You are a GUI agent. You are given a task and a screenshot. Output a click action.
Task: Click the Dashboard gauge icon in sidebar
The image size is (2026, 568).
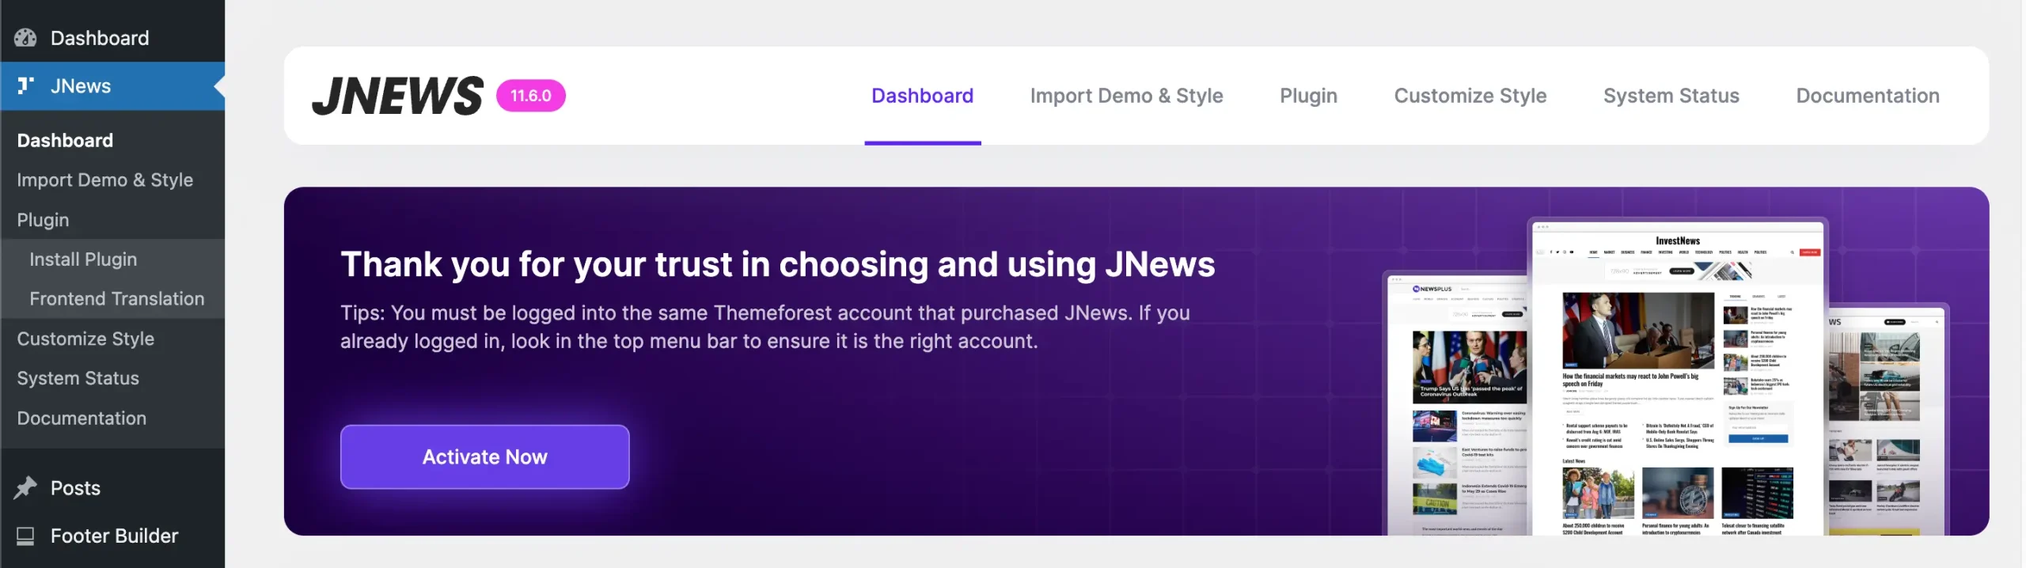(x=25, y=38)
